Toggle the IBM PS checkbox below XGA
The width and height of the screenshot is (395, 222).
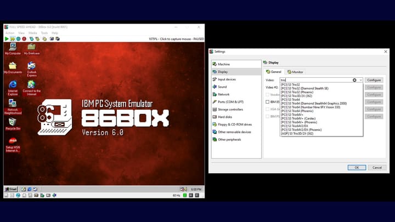(x=267, y=117)
